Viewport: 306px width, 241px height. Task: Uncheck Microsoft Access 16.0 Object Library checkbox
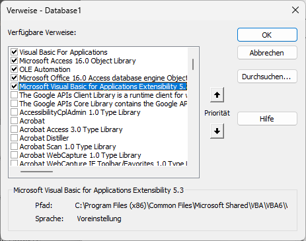click(15, 61)
